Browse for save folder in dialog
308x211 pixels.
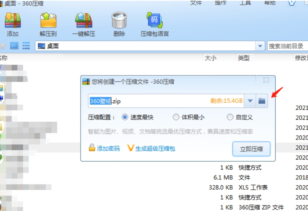tap(262, 101)
